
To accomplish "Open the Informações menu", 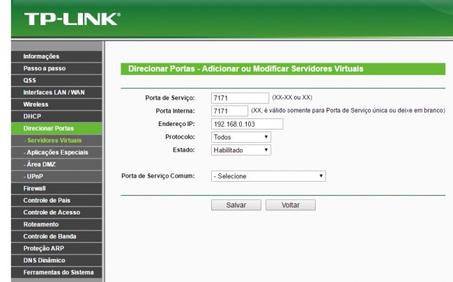I will click(56, 56).
